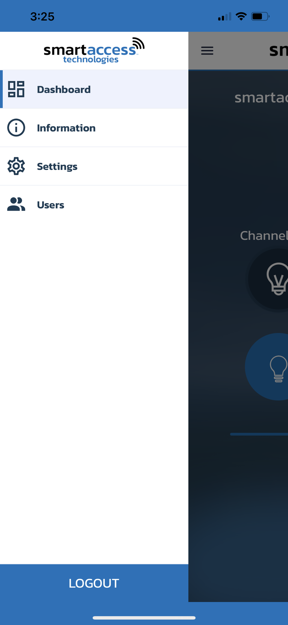Click the blue slider bar under bulbs
Viewport: 288px width, 625px height.
tap(259, 434)
